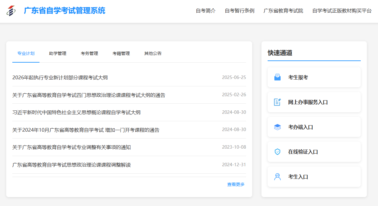The height and width of the screenshot is (206, 378).
Task: Open the 专业调整有关事项的通知 notice
Action: 72,147
